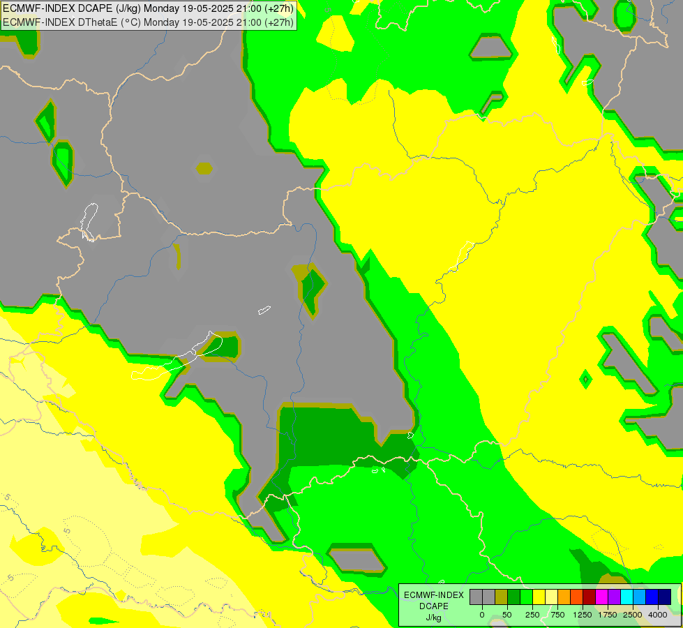The width and height of the screenshot is (683, 628).
Task: Click the cyan legend swatch
Action: (626, 597)
